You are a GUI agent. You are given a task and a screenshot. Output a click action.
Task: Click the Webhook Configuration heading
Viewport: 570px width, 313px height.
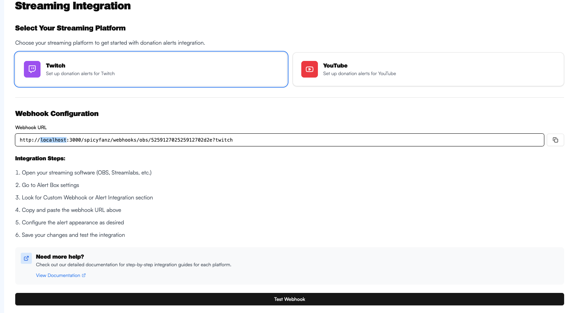(x=57, y=114)
